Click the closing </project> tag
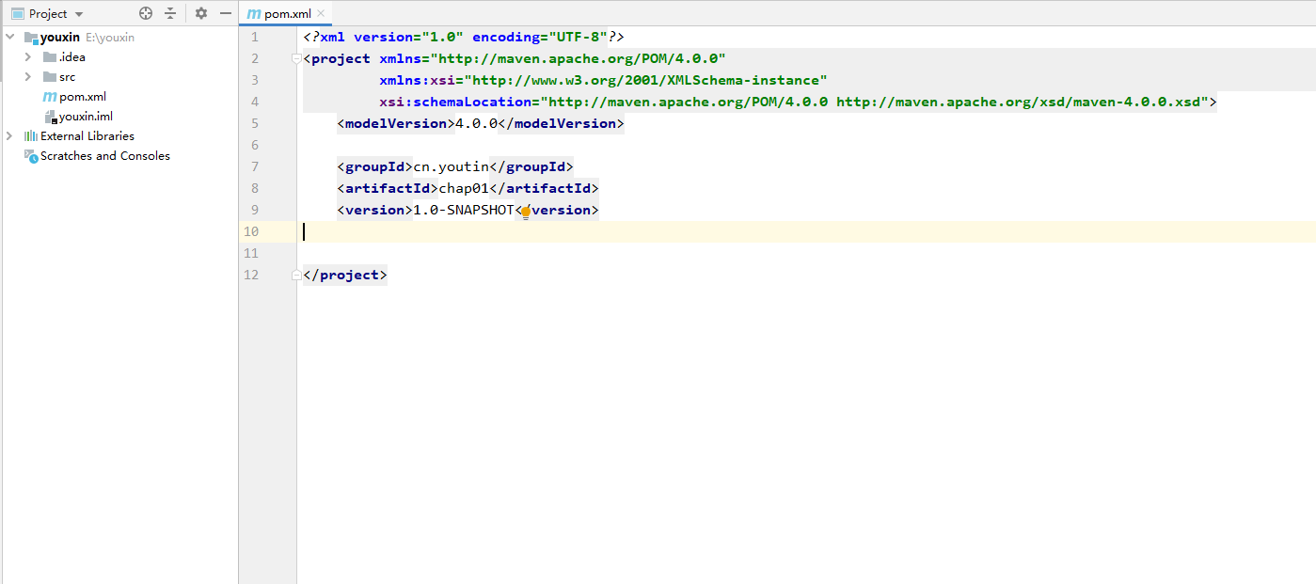 point(345,276)
